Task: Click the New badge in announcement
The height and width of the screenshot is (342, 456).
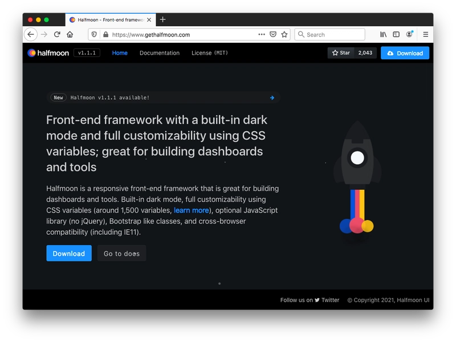Action: tap(59, 97)
